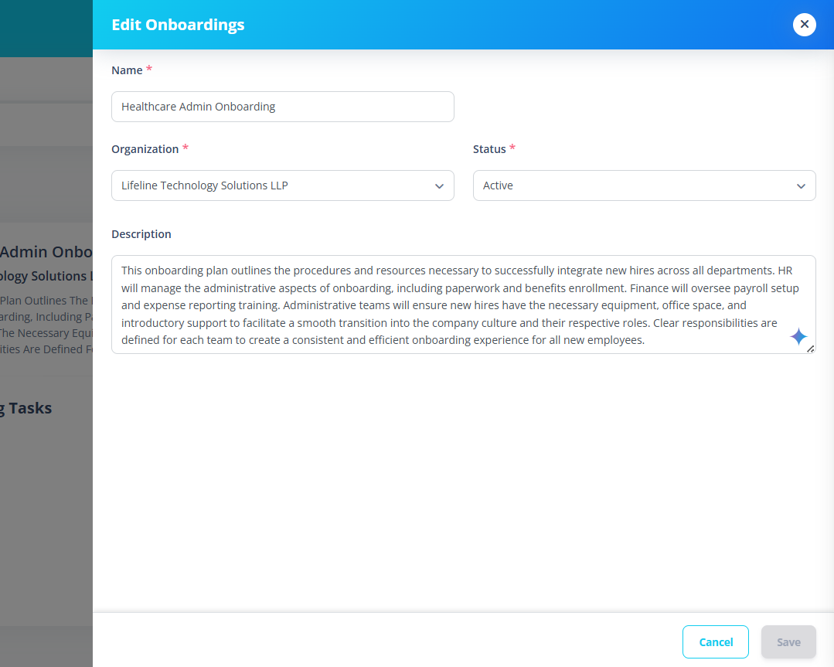
Task: Open the Organization dropdown
Action: click(282, 185)
